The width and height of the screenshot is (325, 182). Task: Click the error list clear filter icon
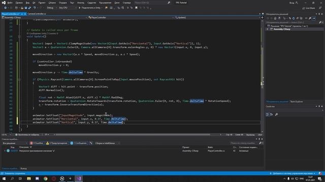point(91,143)
